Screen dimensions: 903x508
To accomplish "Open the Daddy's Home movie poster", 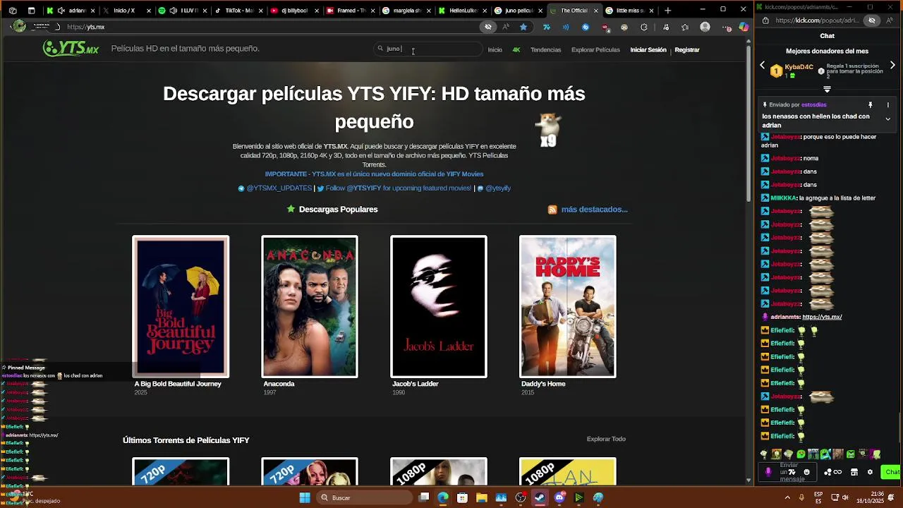I will tap(568, 306).
